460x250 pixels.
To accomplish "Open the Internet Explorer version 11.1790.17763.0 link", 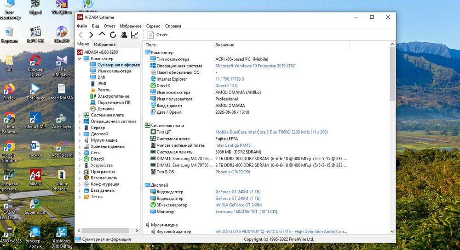I will click(230, 79).
